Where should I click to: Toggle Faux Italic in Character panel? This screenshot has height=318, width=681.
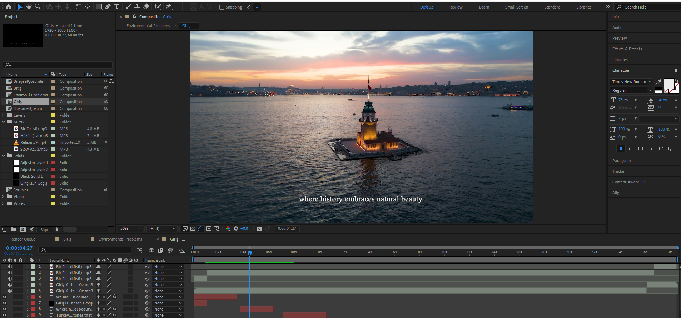coord(630,148)
